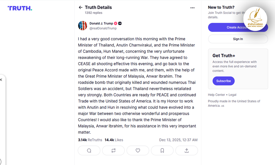Screen dimensions: 275x165
Task: Click the reply speech bubble icon
Action: (89, 150)
